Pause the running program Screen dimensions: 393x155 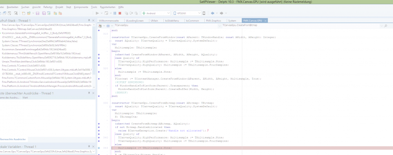pyautogui.click(x=115, y=13)
